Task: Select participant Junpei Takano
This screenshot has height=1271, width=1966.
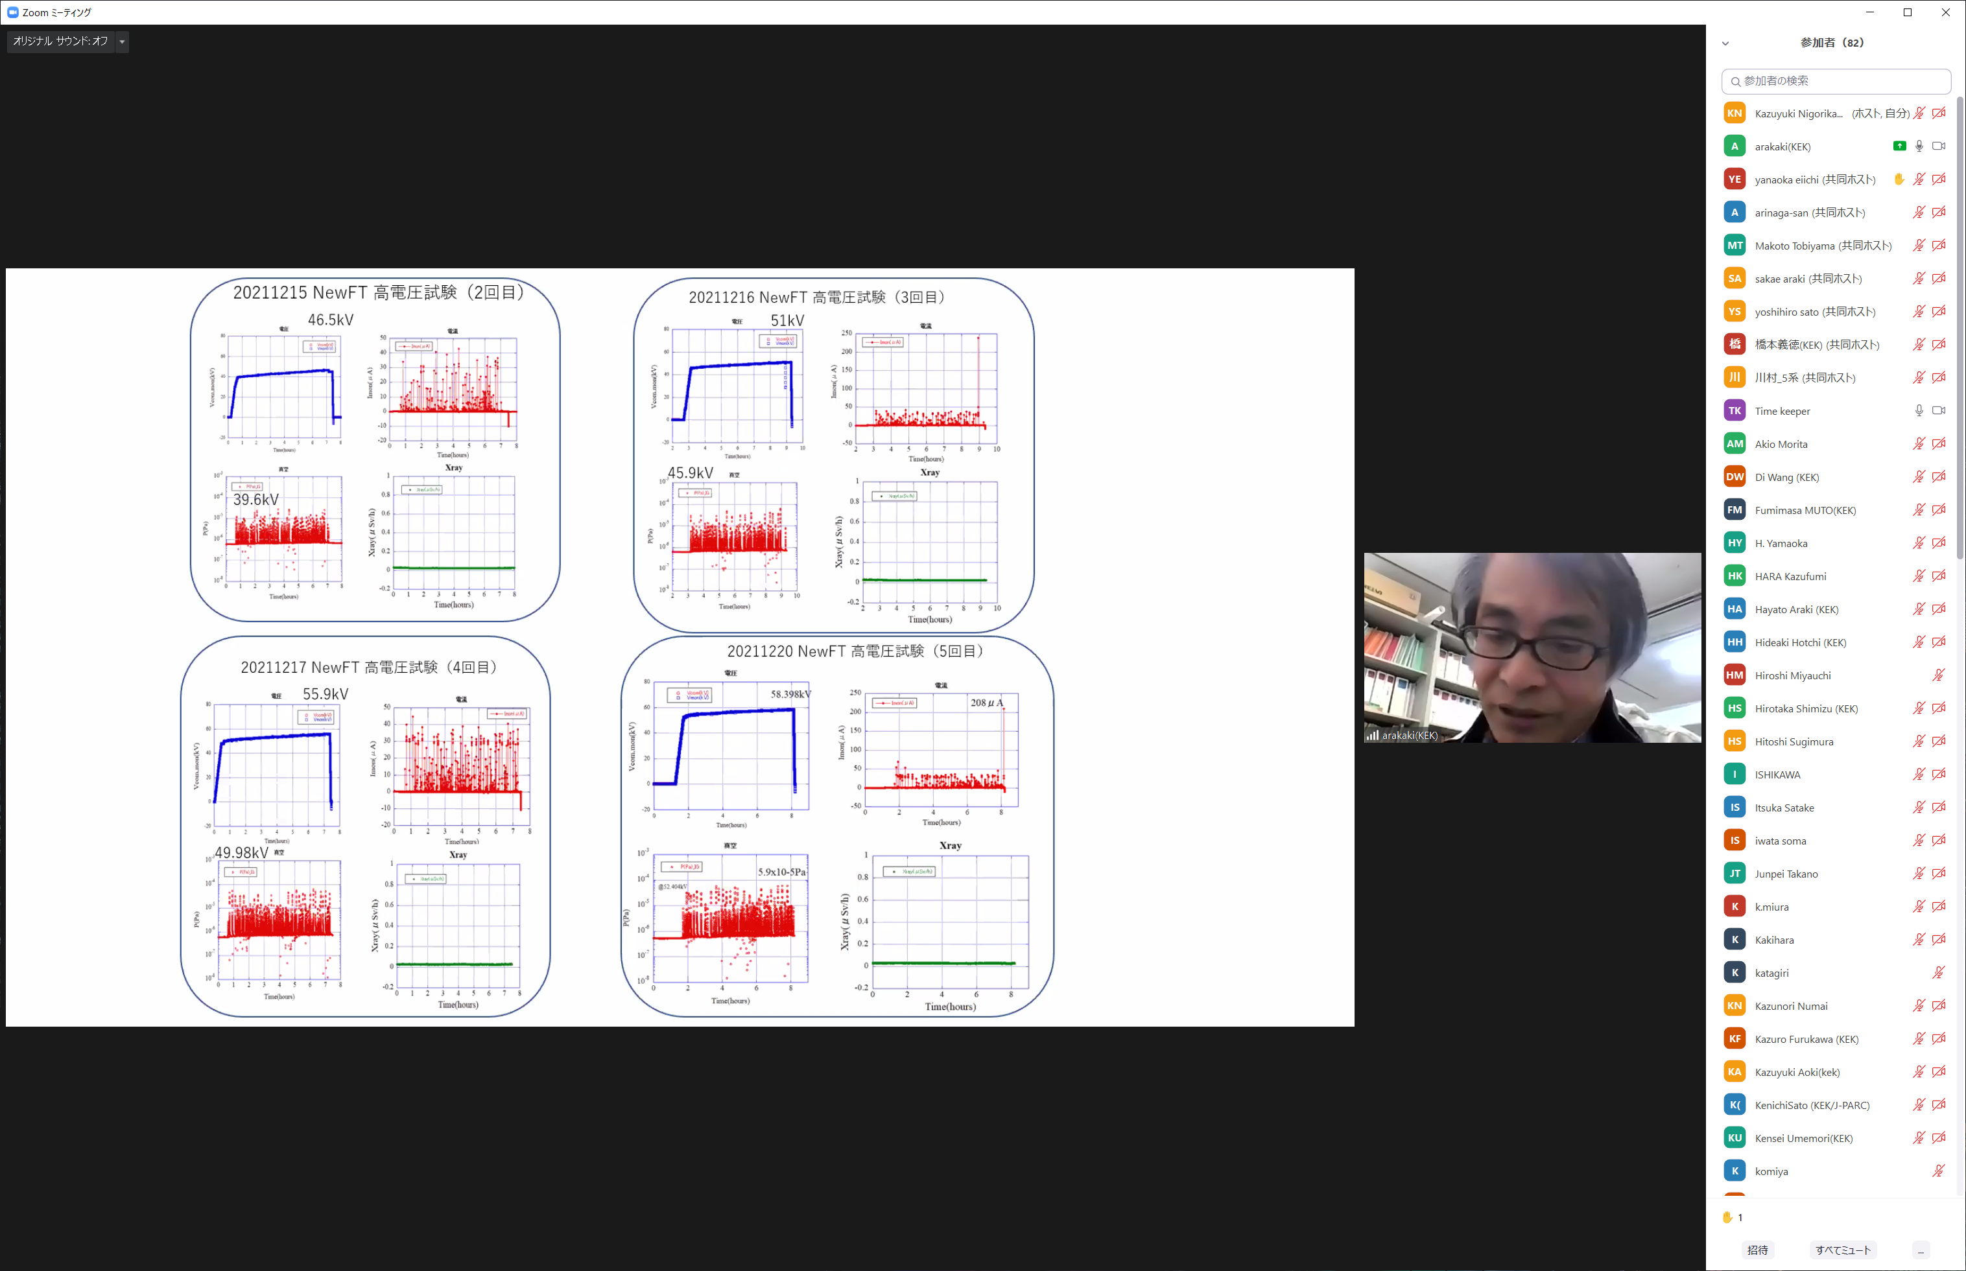Action: (x=1836, y=873)
